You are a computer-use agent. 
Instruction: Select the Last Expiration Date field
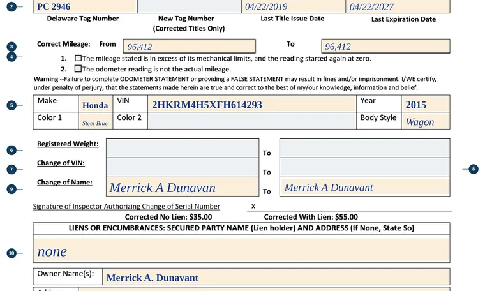pyautogui.click(x=398, y=6)
